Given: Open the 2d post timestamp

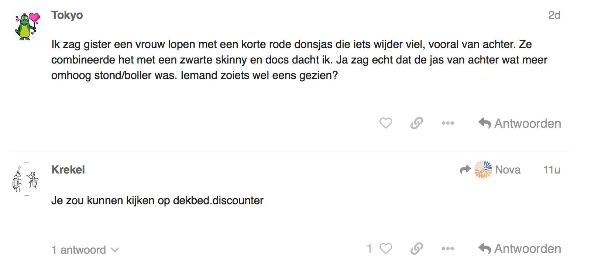Looking at the screenshot, I should 554,15.
